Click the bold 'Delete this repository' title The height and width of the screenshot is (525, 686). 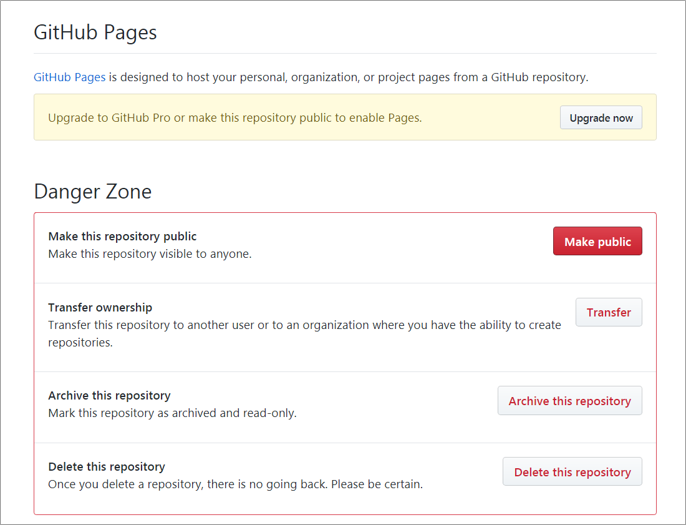coord(107,467)
